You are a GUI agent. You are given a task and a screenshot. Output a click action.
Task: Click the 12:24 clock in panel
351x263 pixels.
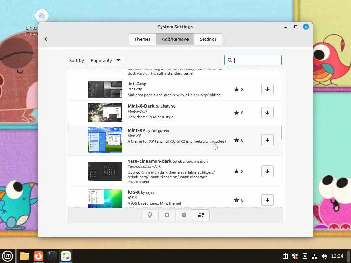click(x=337, y=256)
